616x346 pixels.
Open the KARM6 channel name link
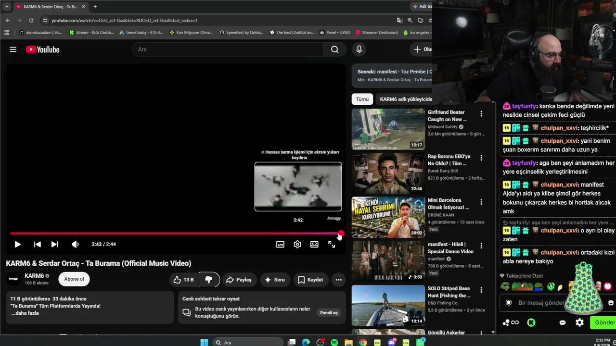coord(34,276)
